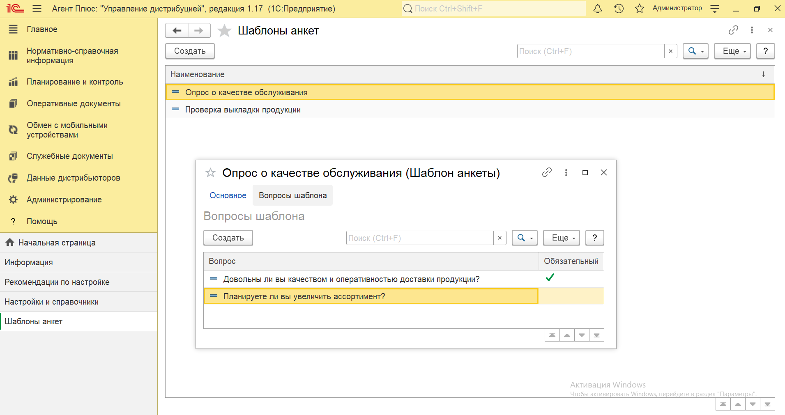Select row Опрос о качестве обслуживания

(470, 92)
